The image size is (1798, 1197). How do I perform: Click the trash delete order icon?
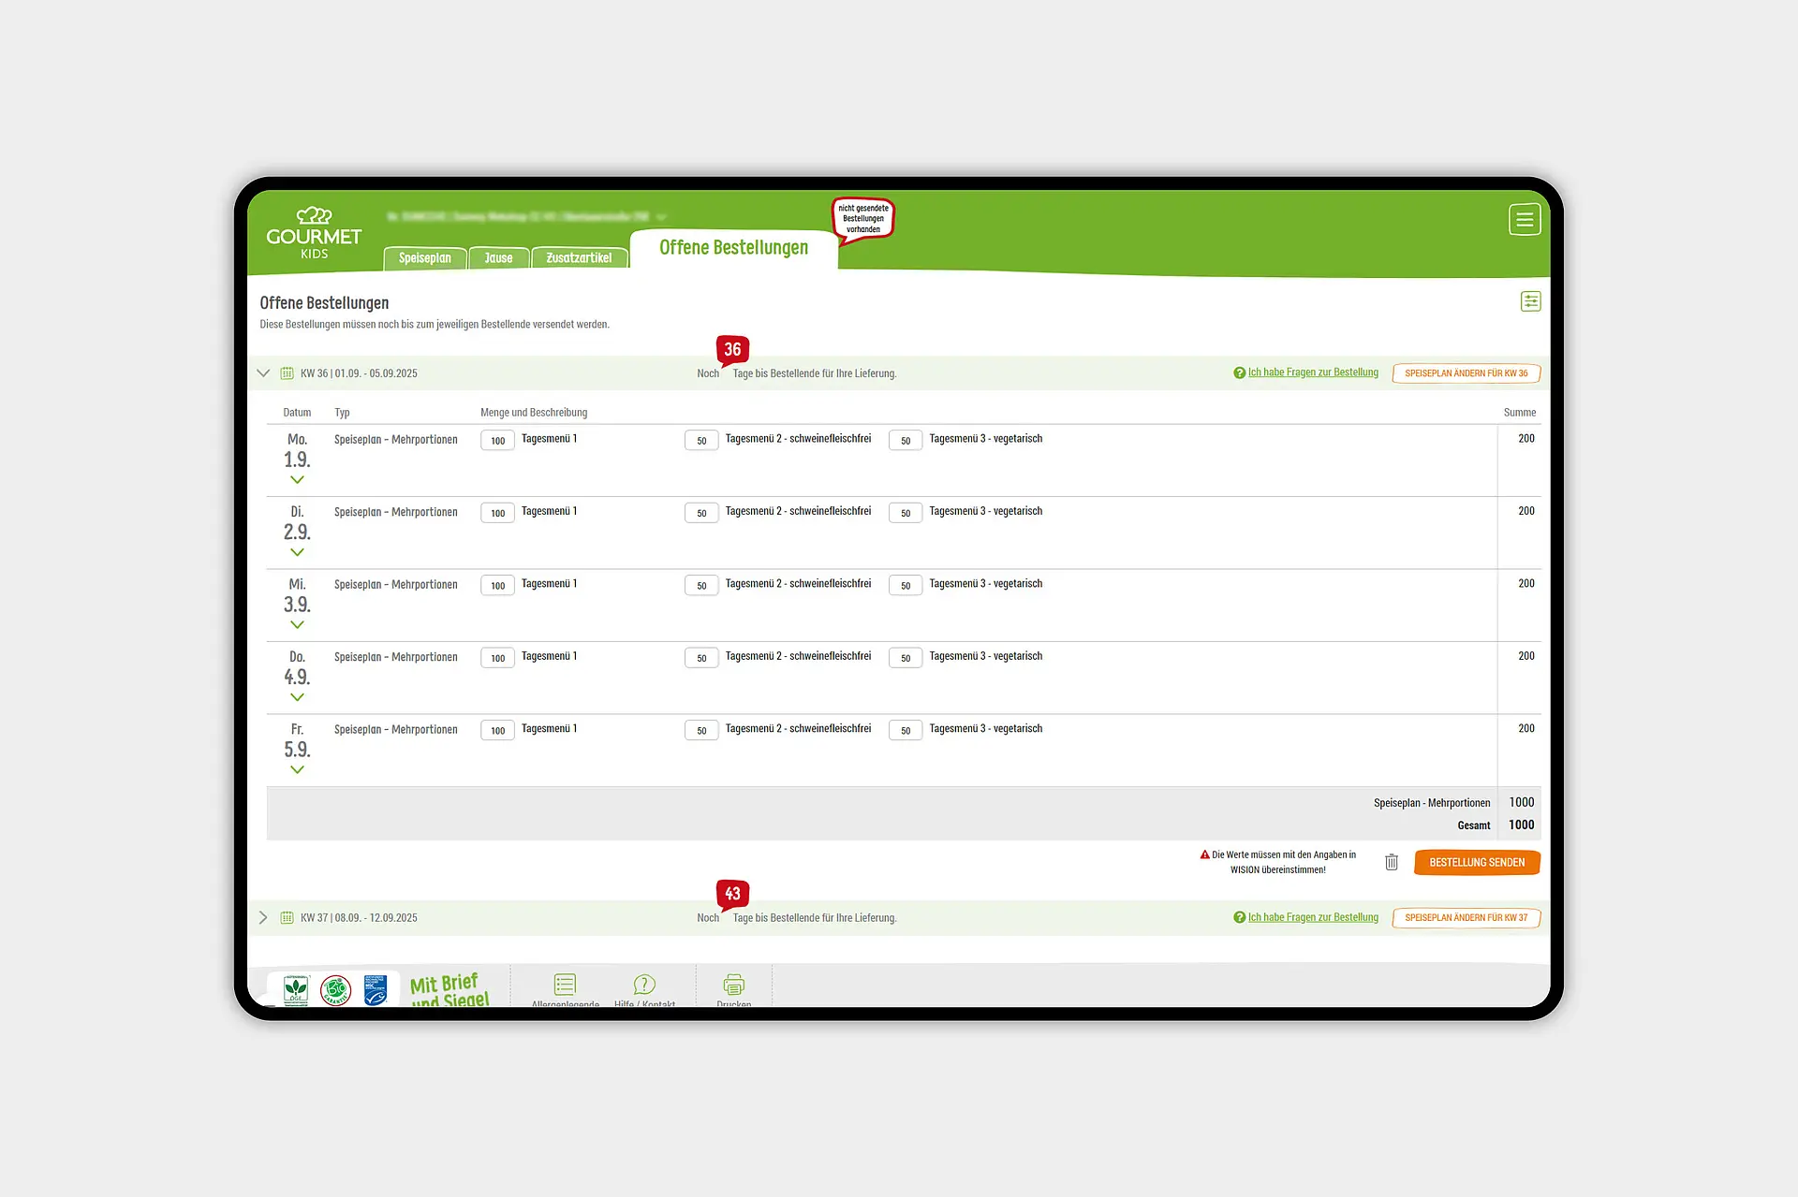(x=1392, y=862)
